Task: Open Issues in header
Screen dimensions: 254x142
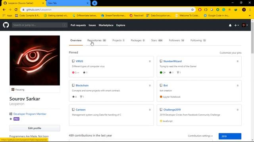Action: [x=92, y=25]
